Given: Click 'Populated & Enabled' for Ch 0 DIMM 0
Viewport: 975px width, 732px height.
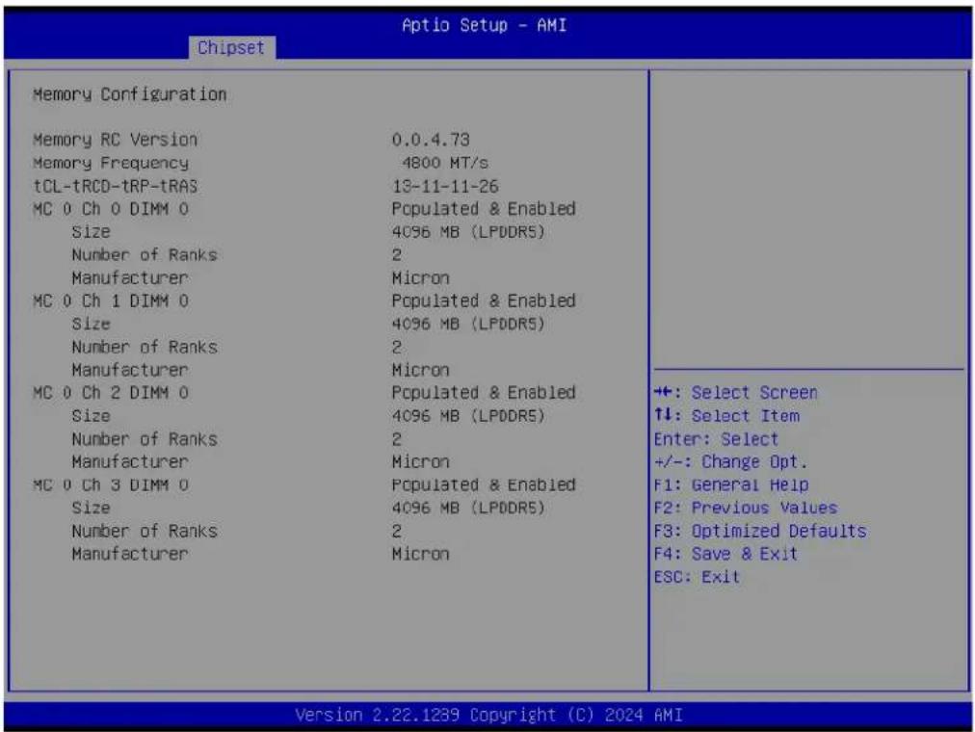Looking at the screenshot, I should click(484, 209).
